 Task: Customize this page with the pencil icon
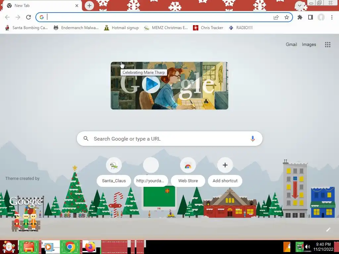(328, 230)
